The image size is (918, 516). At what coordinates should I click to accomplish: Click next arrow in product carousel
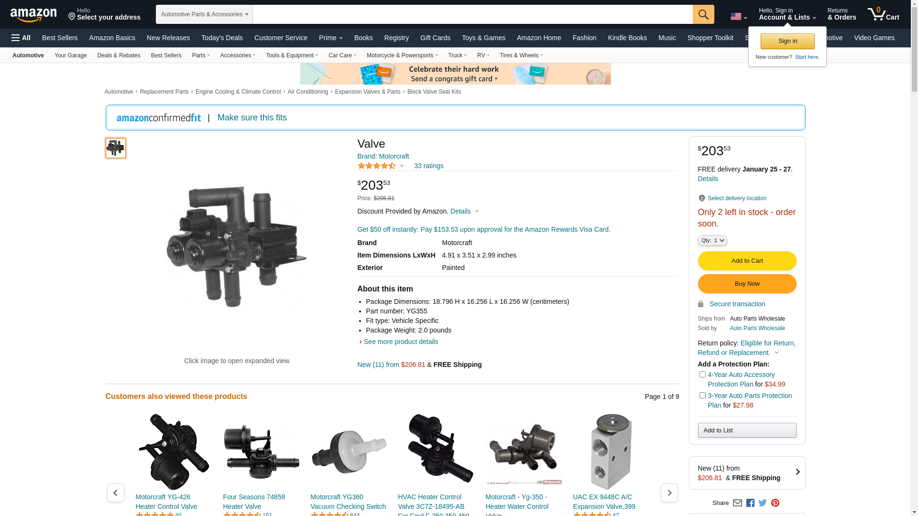point(669,493)
